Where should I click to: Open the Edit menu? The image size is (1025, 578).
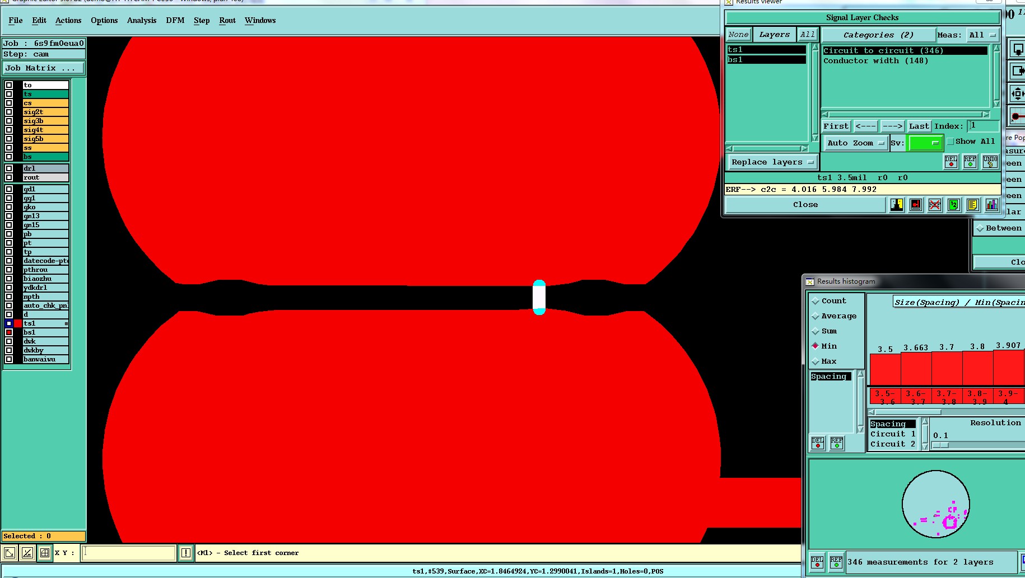39,20
